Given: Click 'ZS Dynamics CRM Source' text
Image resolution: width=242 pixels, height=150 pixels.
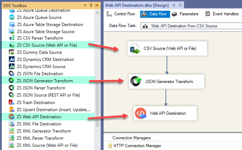Looking at the screenshot, I should click(41, 66).
